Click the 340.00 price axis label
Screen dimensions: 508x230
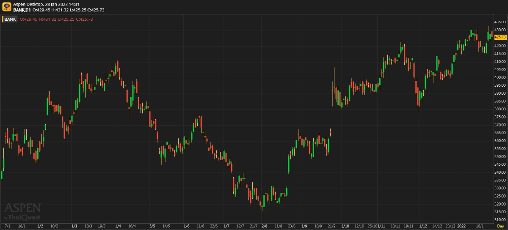[500, 172]
